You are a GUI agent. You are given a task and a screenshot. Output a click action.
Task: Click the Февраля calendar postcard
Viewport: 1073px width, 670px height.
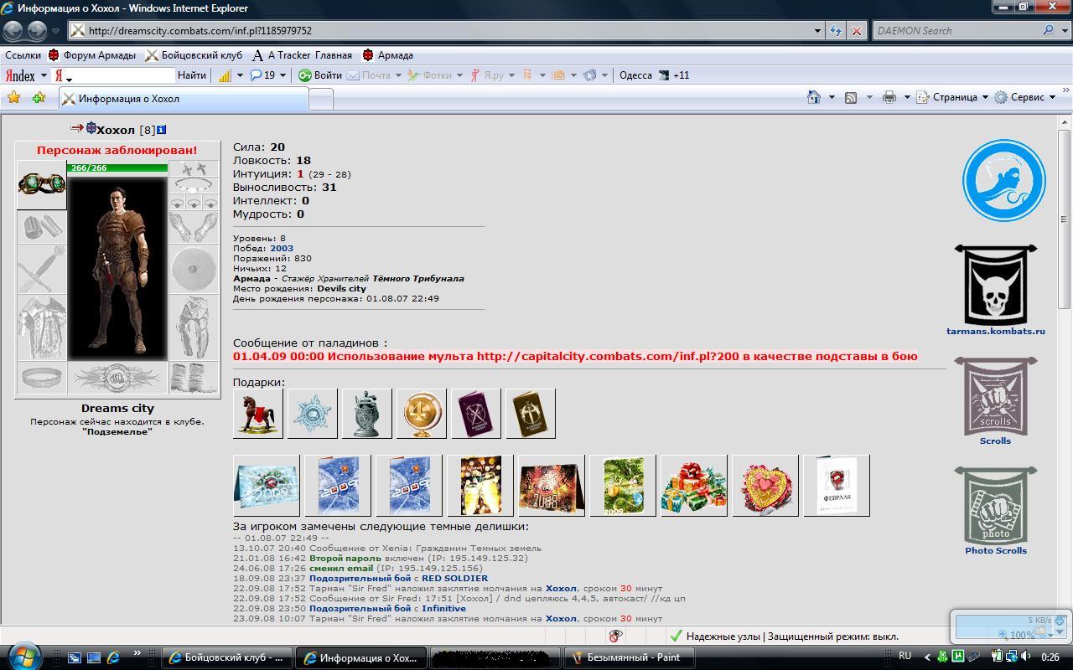coord(837,486)
